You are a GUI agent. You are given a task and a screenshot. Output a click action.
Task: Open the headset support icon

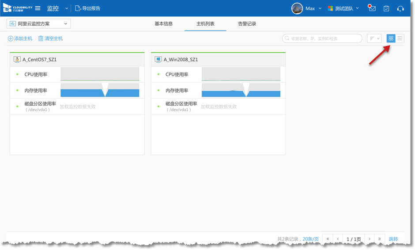400,8
